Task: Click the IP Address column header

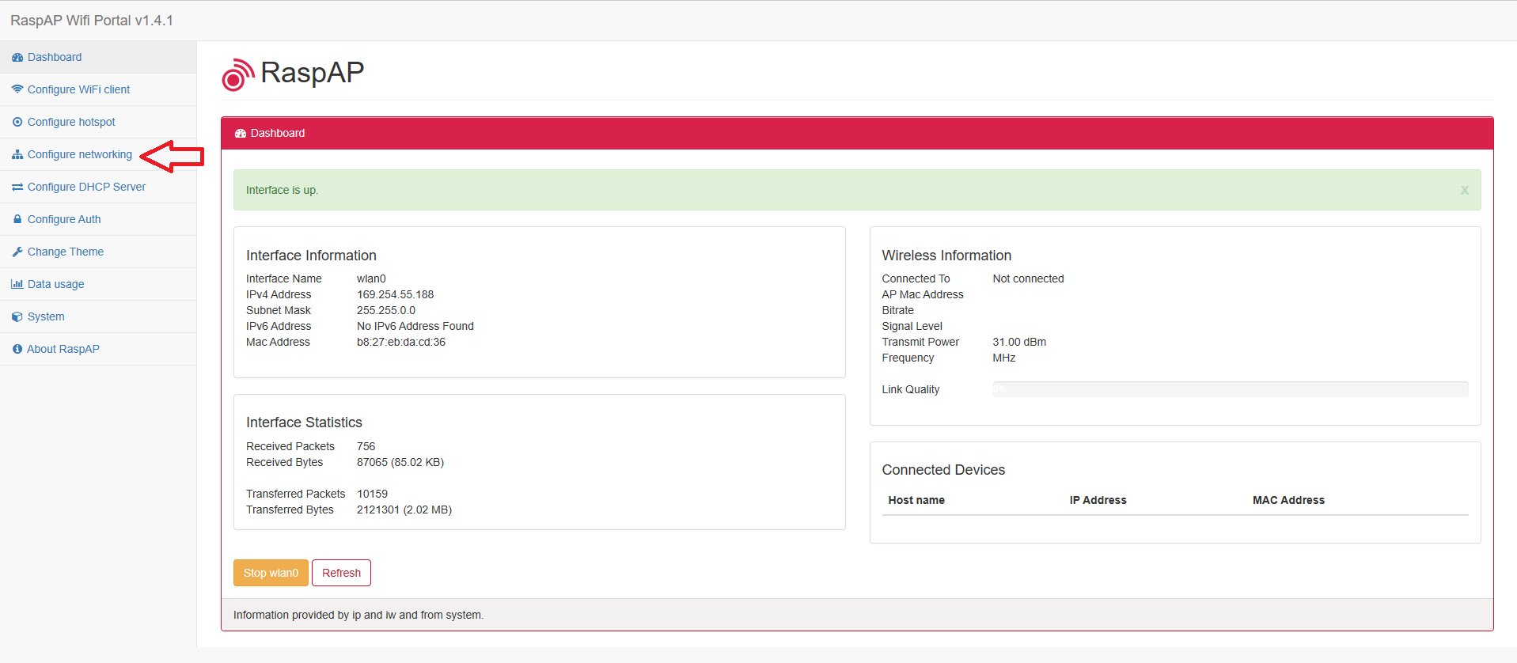Action: [1098, 500]
